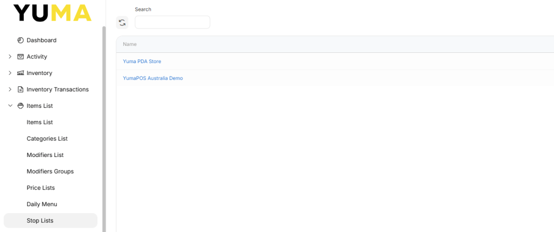Select the Stop Lists entry

point(50,221)
